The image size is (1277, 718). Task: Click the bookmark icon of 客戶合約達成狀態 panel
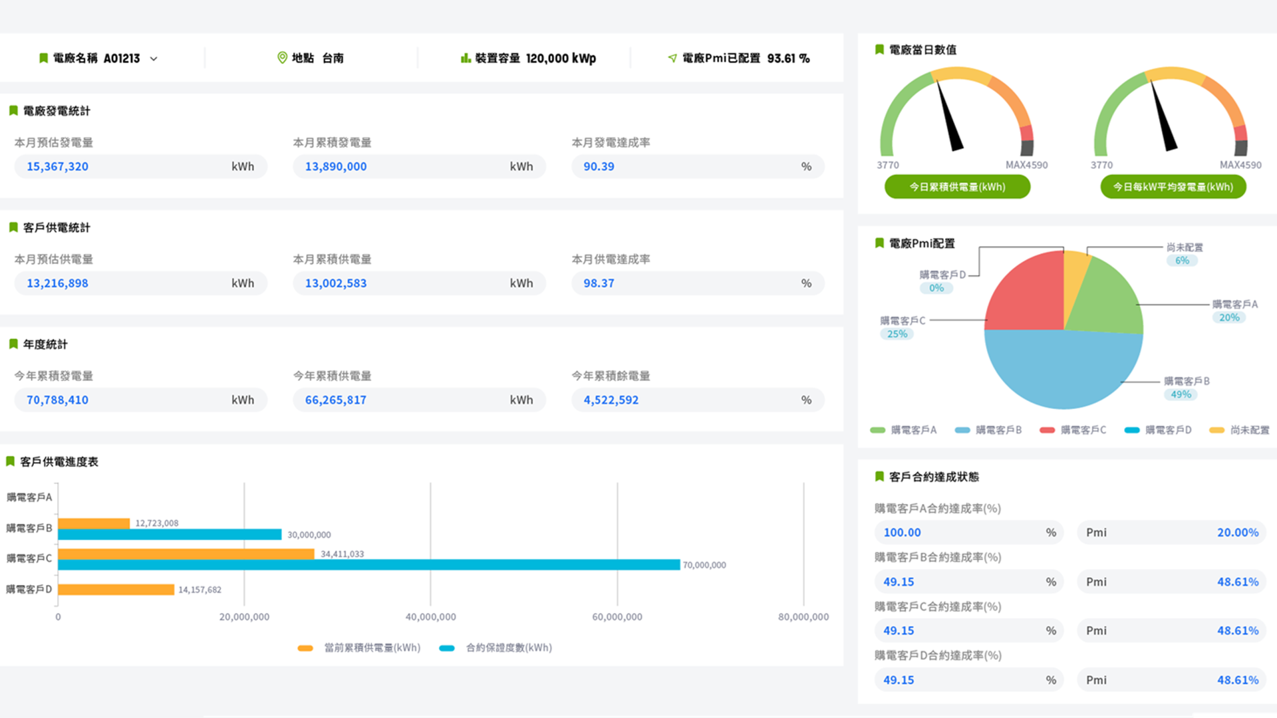click(879, 476)
